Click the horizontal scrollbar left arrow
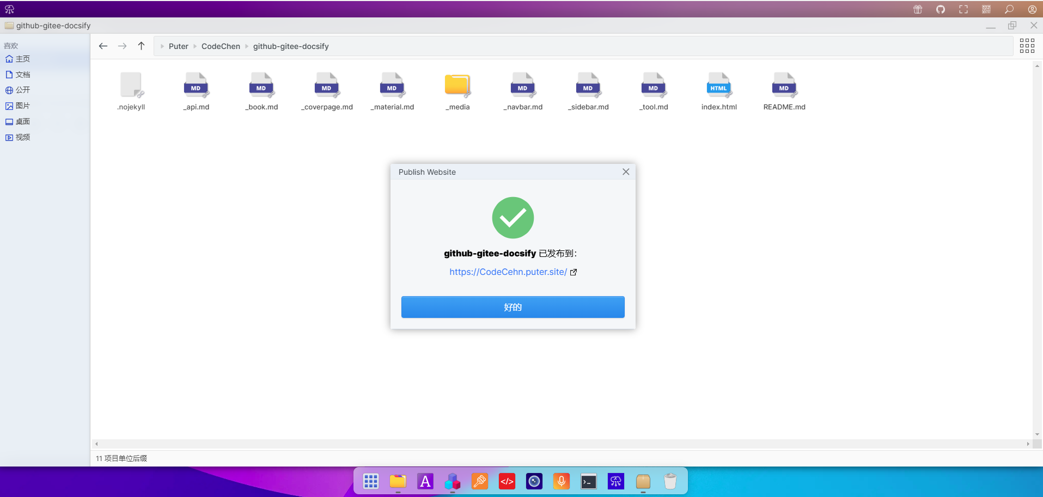This screenshot has width=1043, height=497. tap(96, 444)
